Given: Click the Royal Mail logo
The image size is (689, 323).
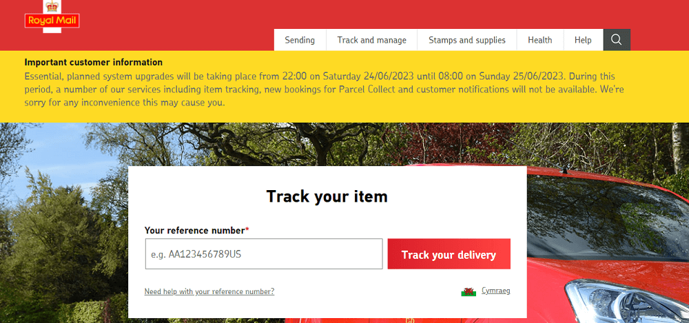Looking at the screenshot, I should [52, 21].
